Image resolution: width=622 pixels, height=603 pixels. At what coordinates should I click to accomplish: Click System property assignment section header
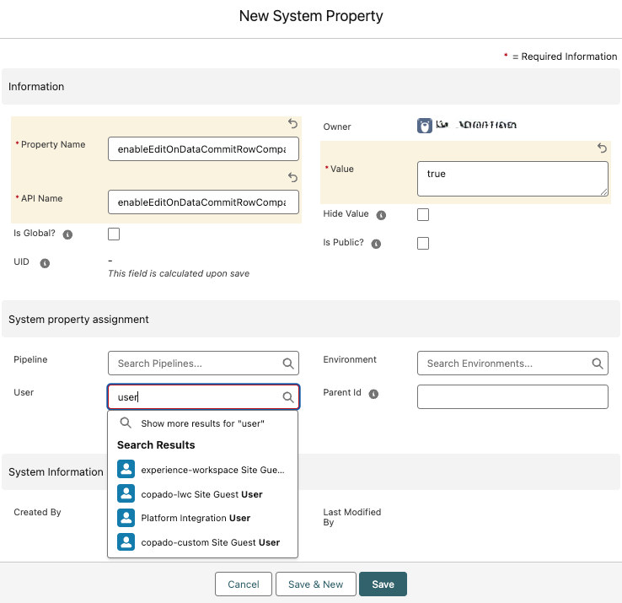(311, 319)
